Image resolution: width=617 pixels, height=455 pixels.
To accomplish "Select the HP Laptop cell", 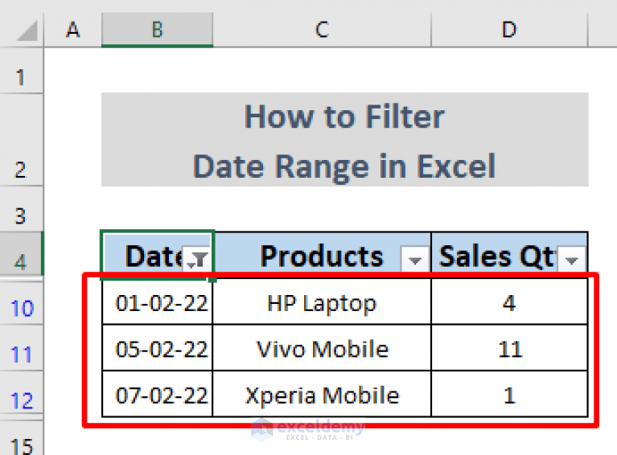I will click(x=323, y=301).
